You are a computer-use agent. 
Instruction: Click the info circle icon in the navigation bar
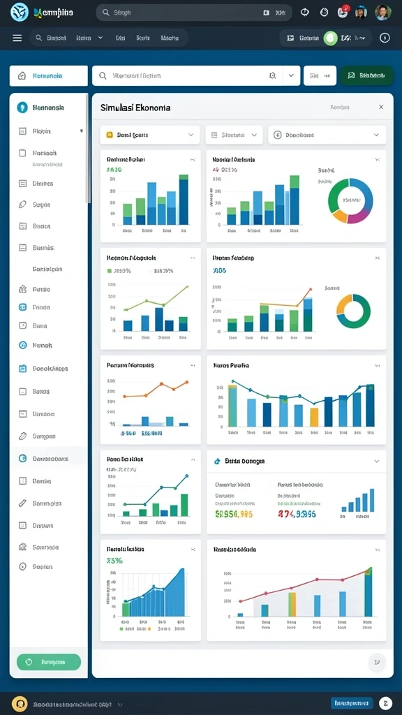coord(385,38)
